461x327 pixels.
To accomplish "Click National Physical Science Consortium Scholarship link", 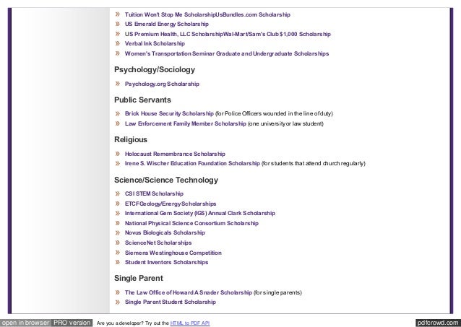I will (x=191, y=223).
